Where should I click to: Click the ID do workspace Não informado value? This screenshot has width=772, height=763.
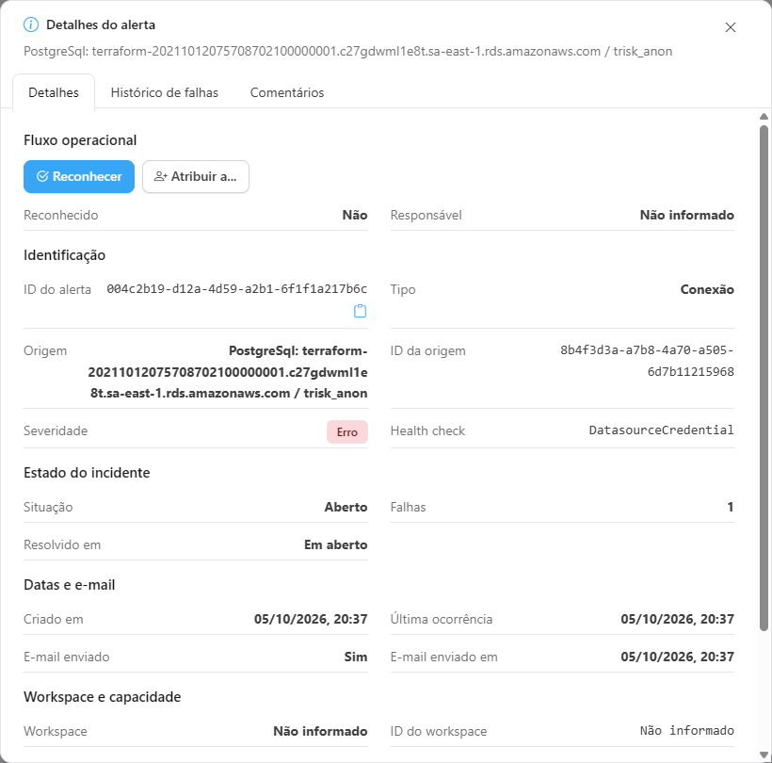[x=687, y=730]
